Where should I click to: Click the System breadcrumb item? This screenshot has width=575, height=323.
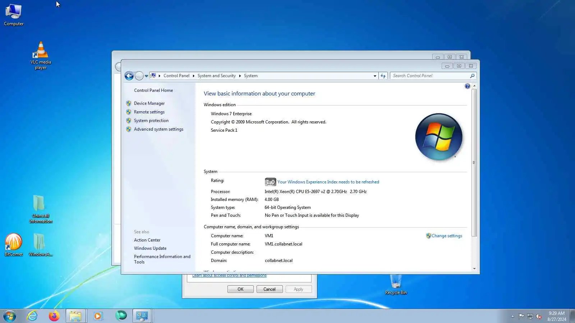250,76
